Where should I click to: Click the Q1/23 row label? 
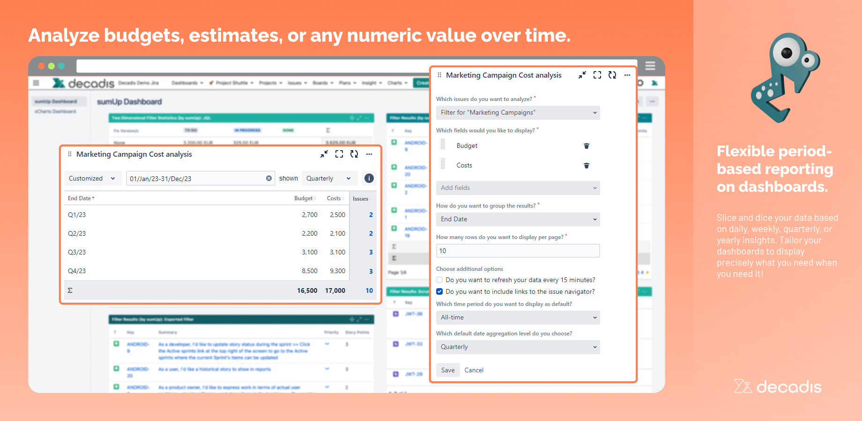(77, 215)
